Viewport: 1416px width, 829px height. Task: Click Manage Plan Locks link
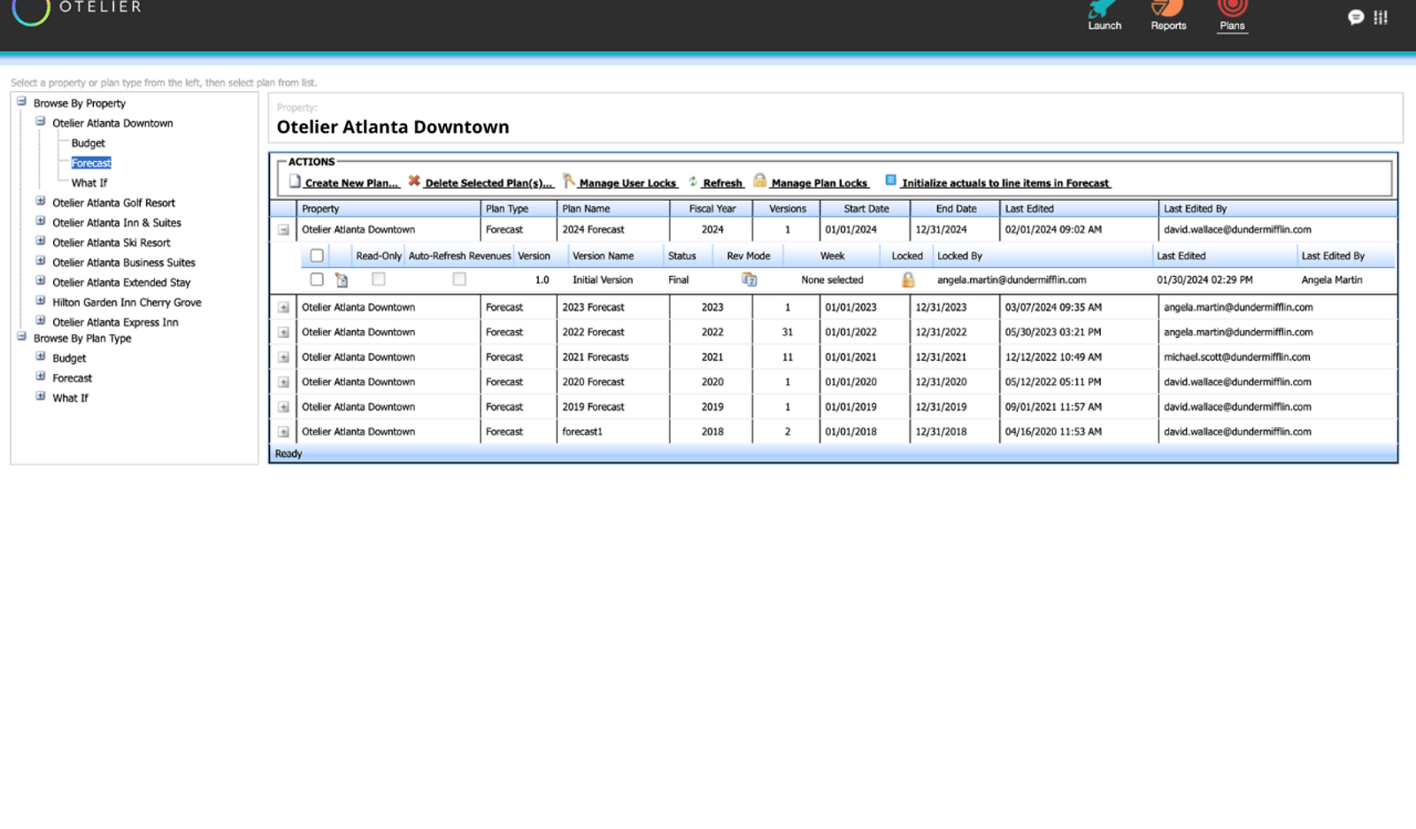[x=820, y=183]
